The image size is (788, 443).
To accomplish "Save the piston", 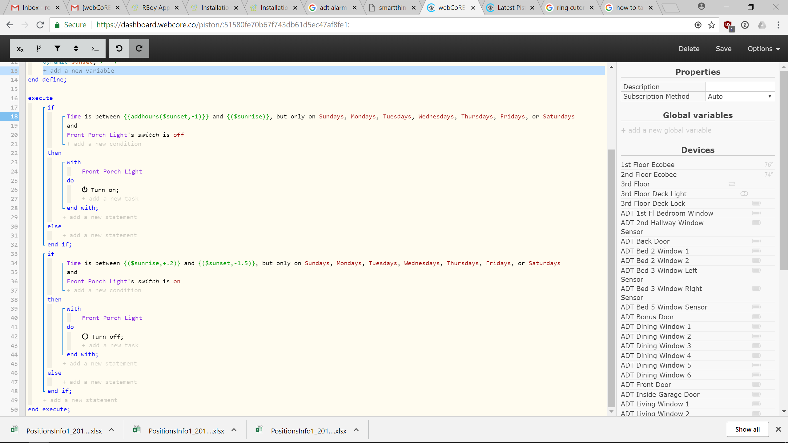I will (723, 49).
